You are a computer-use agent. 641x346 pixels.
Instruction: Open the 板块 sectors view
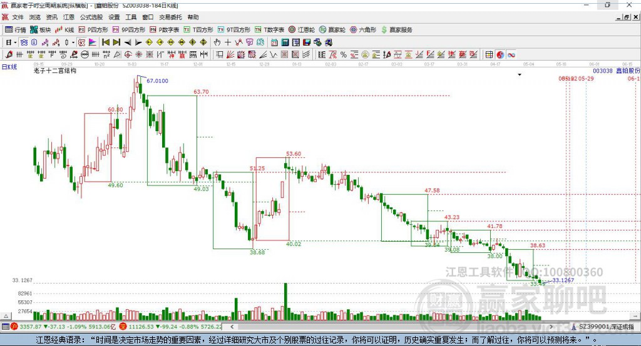coord(40,30)
